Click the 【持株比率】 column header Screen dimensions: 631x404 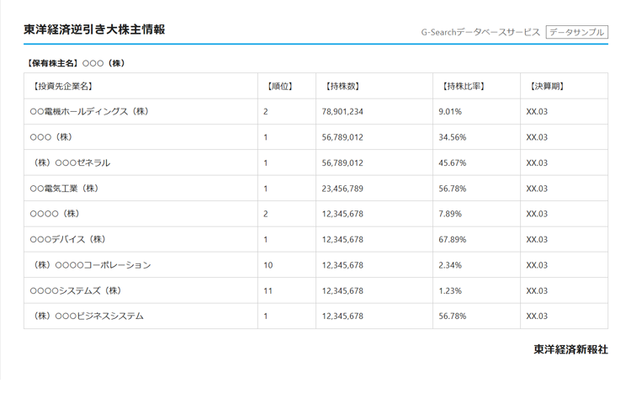[464, 86]
